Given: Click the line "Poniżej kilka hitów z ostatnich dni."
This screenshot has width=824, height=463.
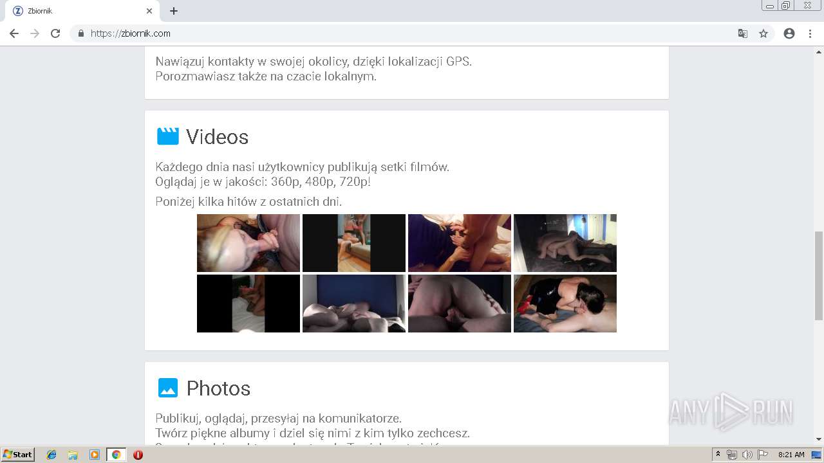Looking at the screenshot, I should click(248, 202).
